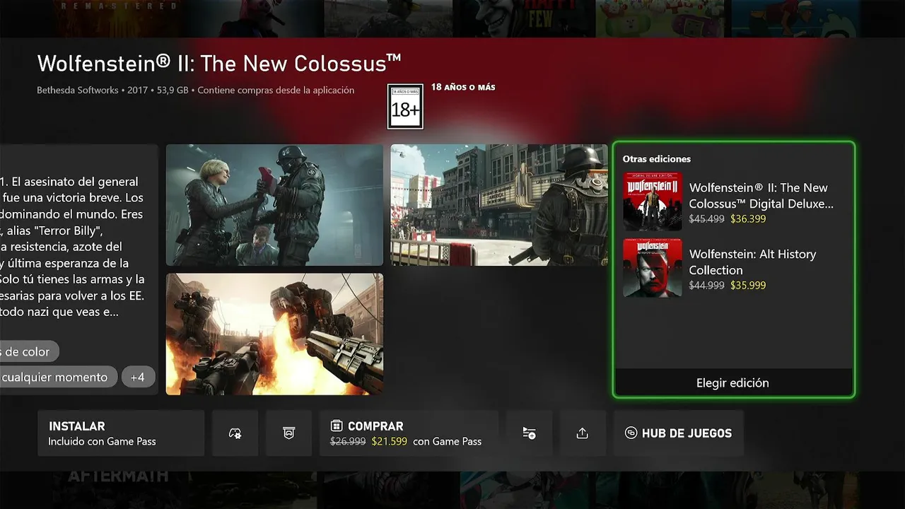
Task: Open HUB DE JUEGOS button
Action: pos(678,433)
